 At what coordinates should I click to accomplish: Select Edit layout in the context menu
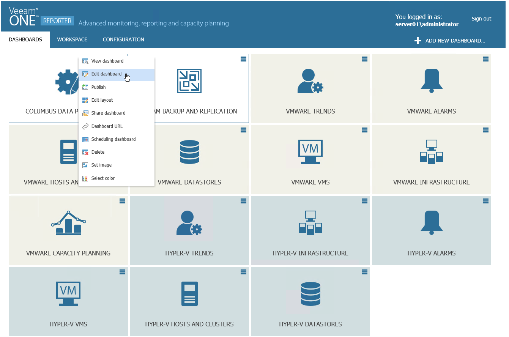click(117, 100)
